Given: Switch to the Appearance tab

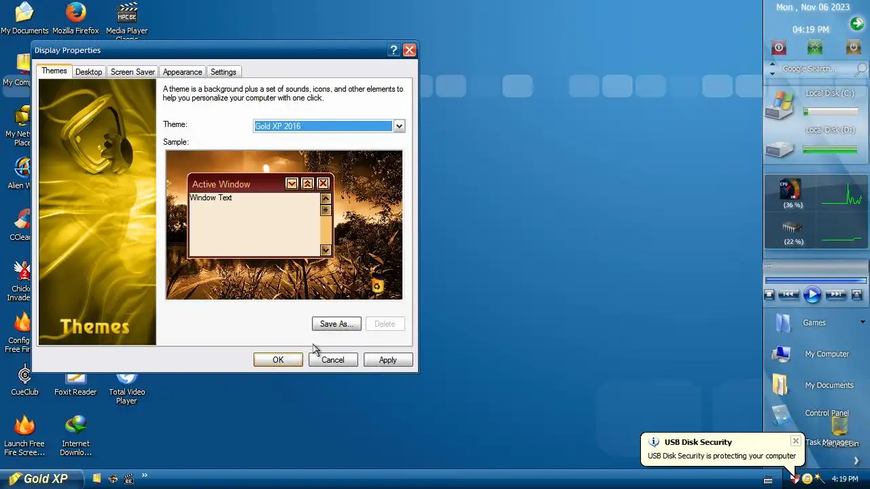Looking at the screenshot, I should [x=182, y=72].
